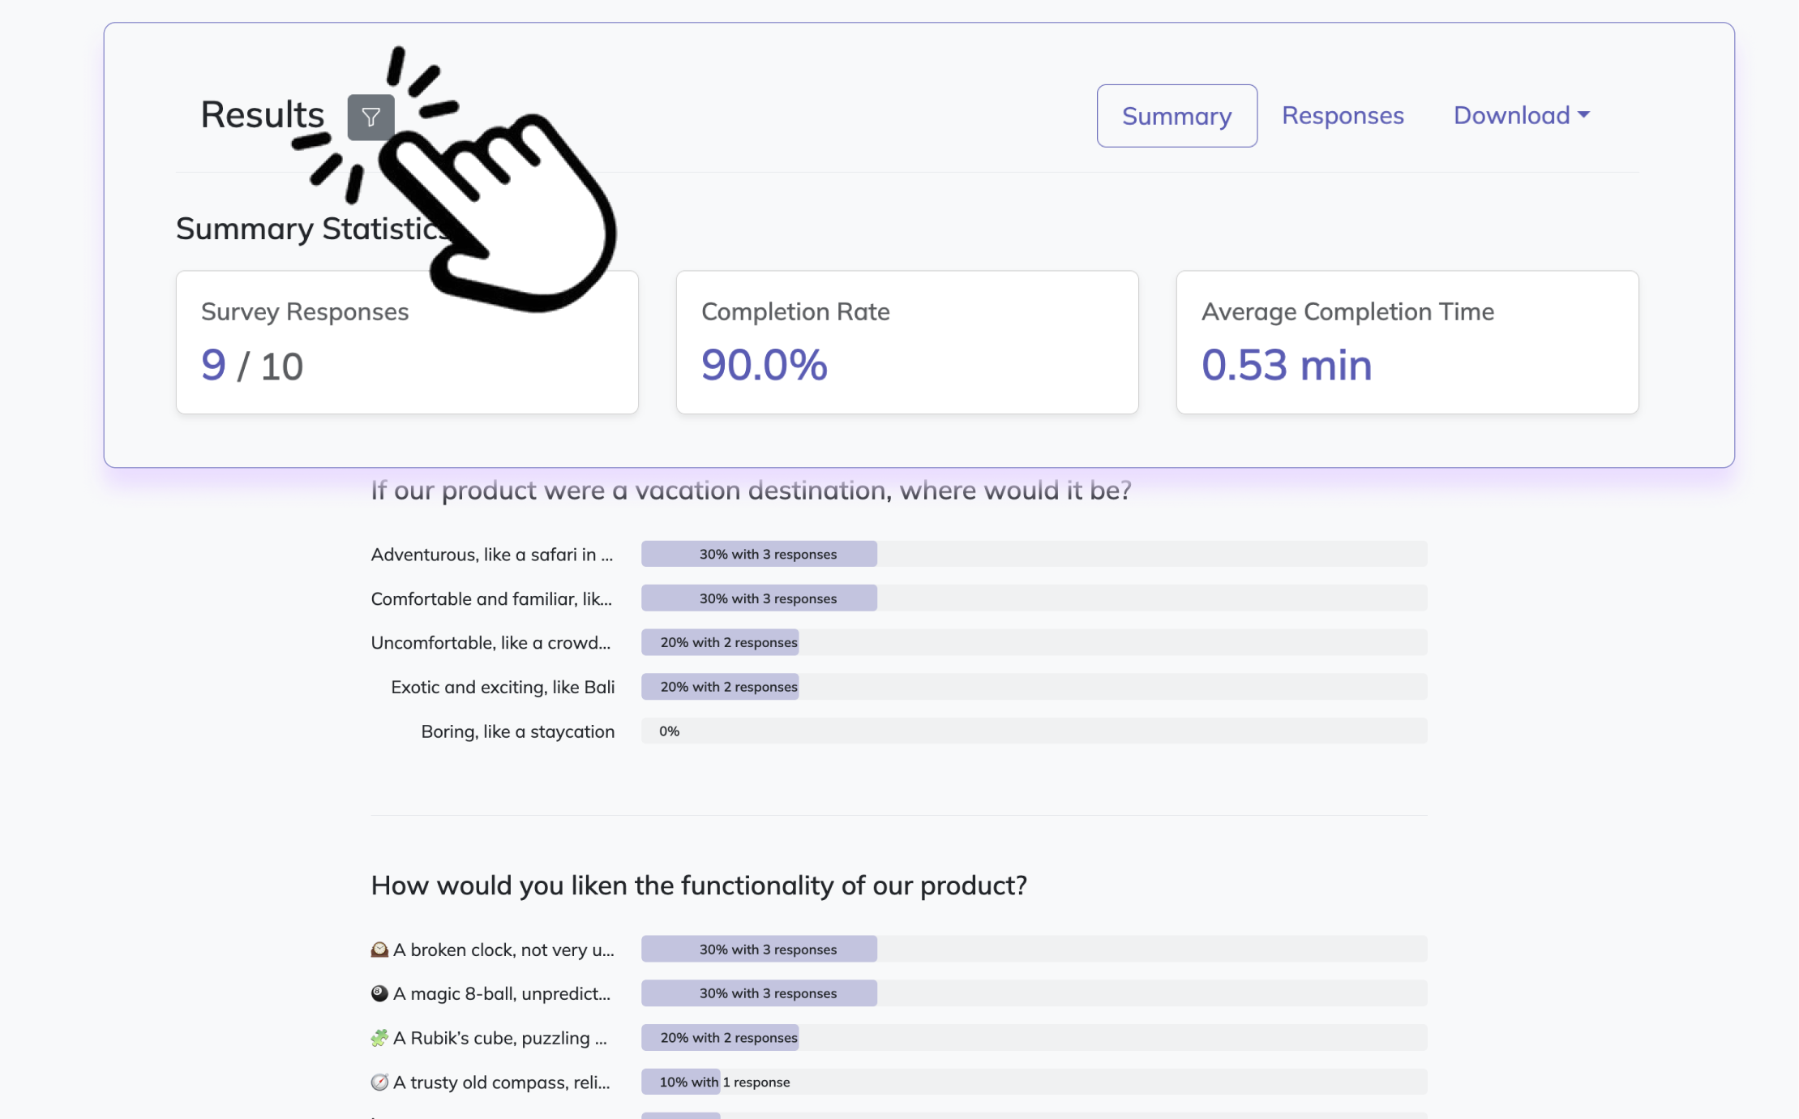Click the Rubik's cube puzzle emoji icon

pyautogui.click(x=379, y=1038)
